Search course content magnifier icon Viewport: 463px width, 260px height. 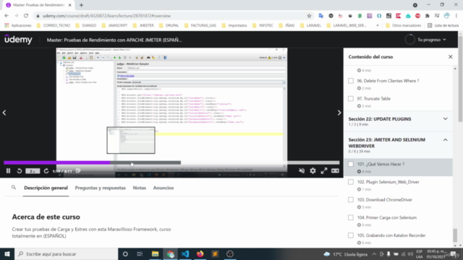14,188
